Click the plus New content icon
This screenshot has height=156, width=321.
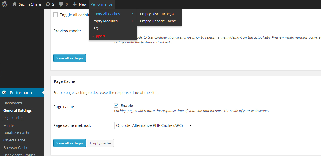[75, 4]
